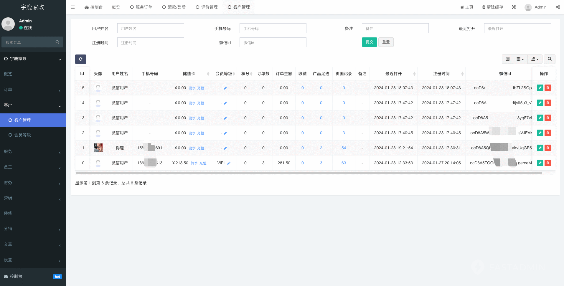The image size is (564, 286).
Task: Open the settings gears icon top right
Action: 558,7
